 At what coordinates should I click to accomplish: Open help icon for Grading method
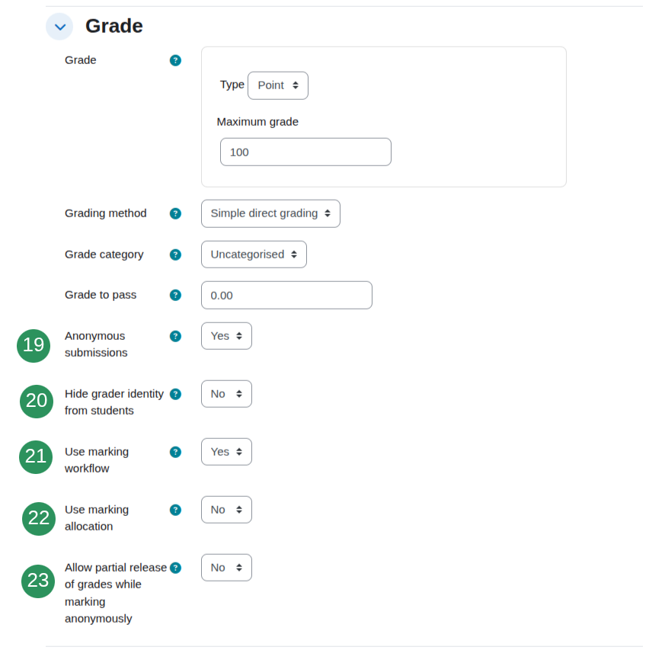pyautogui.click(x=175, y=213)
